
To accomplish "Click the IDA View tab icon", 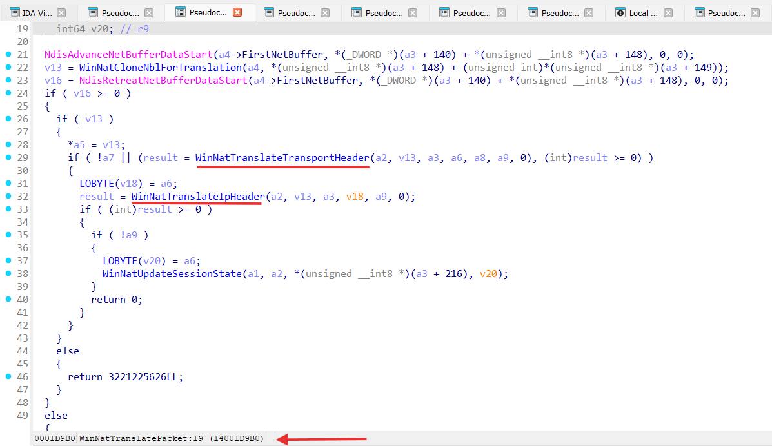I will point(14,13).
